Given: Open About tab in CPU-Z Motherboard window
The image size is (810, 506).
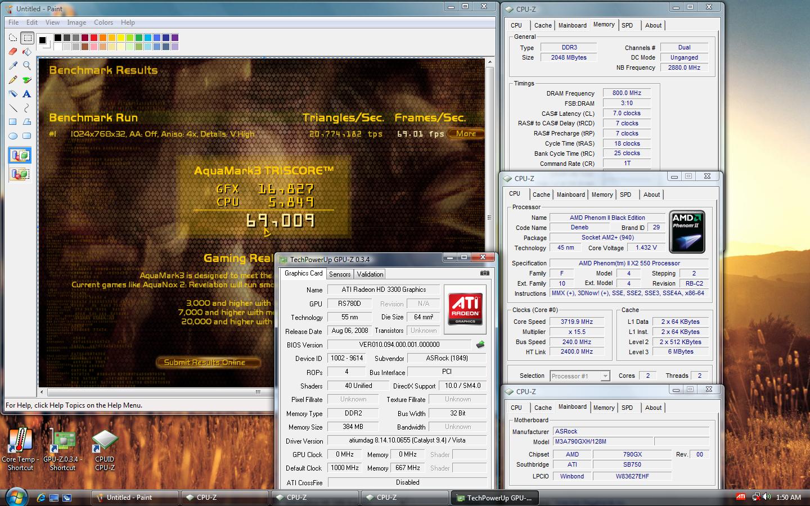Looking at the screenshot, I should click(653, 408).
